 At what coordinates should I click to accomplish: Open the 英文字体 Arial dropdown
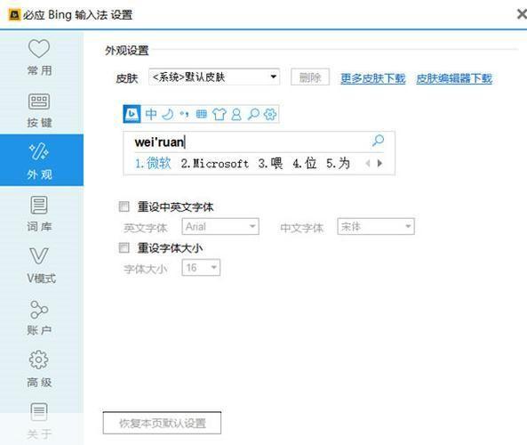point(220,227)
